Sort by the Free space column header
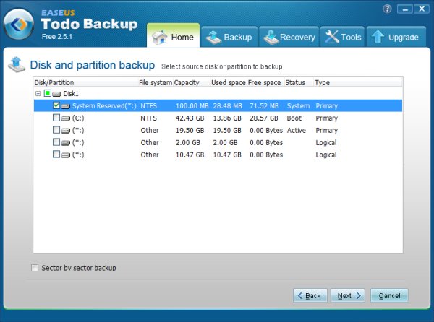This screenshot has height=322, width=434. point(264,82)
